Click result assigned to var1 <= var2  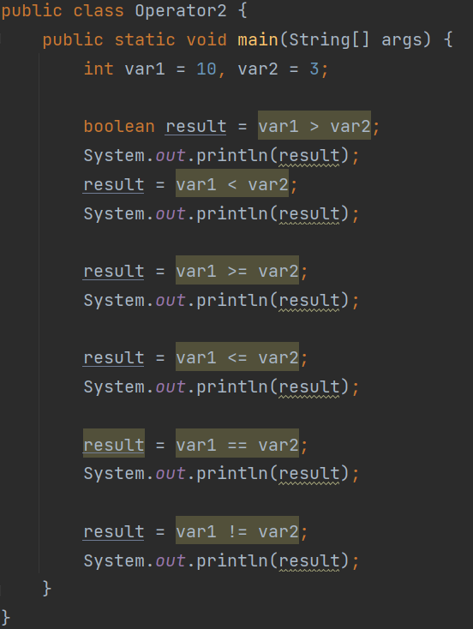coord(113,358)
